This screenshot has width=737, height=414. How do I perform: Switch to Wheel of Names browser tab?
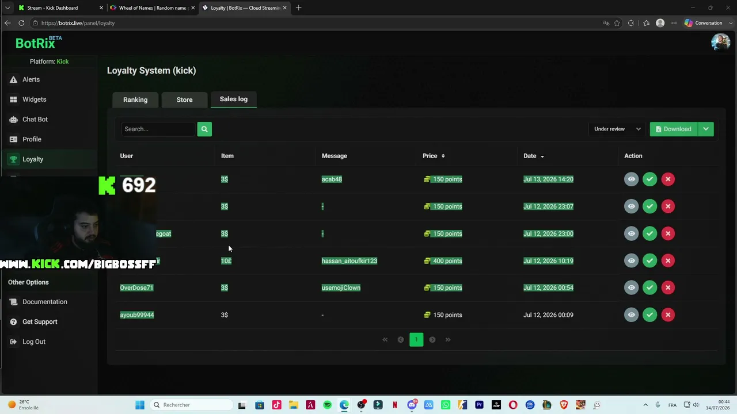(x=153, y=8)
